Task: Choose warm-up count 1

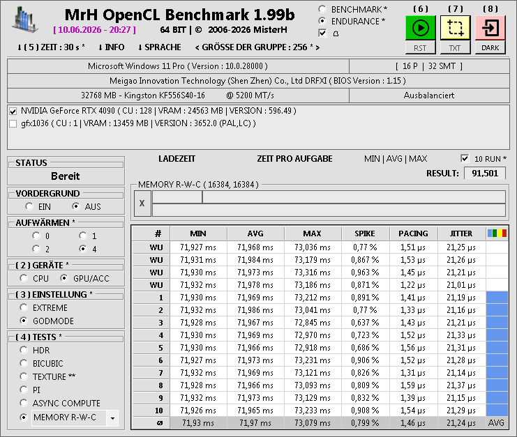Action: point(83,236)
